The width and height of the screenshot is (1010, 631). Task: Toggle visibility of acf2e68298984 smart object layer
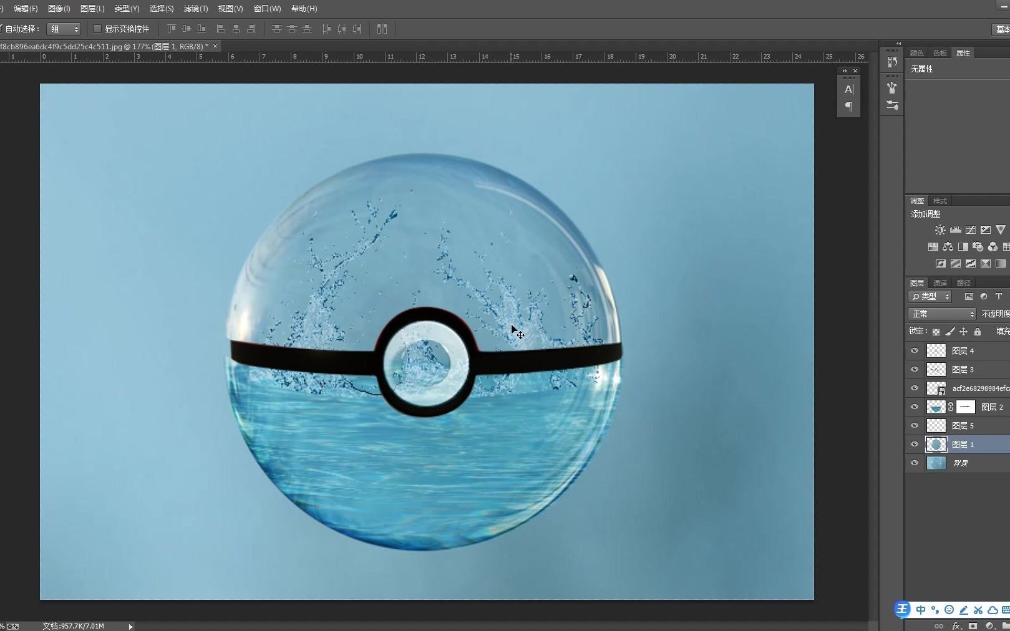point(915,388)
